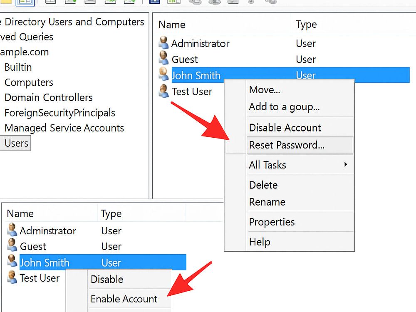
Task: Select the Saved Queries tree node
Action: point(27,37)
